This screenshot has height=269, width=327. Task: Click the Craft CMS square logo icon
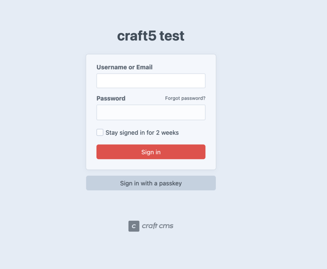(x=134, y=226)
